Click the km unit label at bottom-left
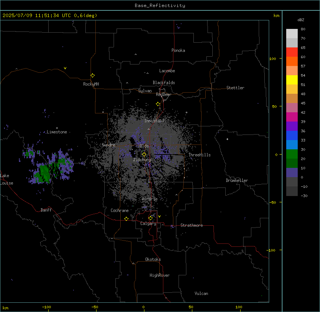The image size is (320, 312). click(6, 308)
